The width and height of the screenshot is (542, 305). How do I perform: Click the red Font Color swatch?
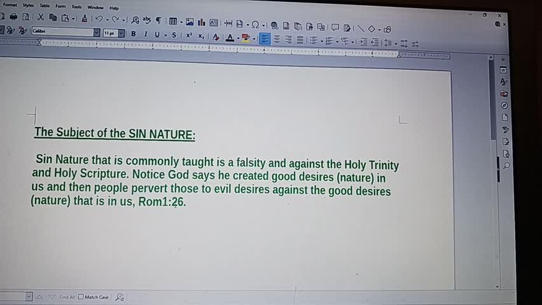230,37
